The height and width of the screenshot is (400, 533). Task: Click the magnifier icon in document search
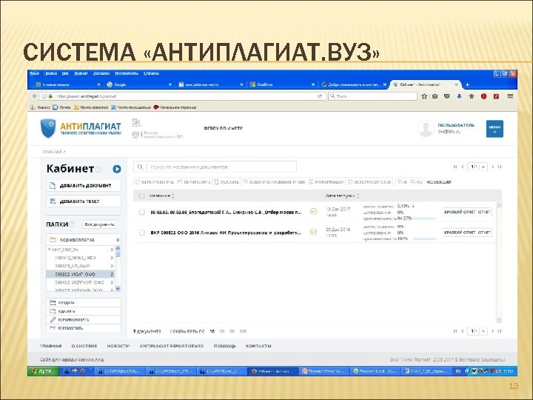pos(140,167)
